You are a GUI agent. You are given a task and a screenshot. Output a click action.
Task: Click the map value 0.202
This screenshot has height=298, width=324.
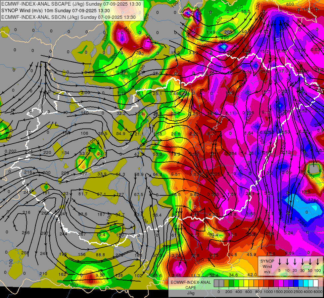[x=11, y=151]
